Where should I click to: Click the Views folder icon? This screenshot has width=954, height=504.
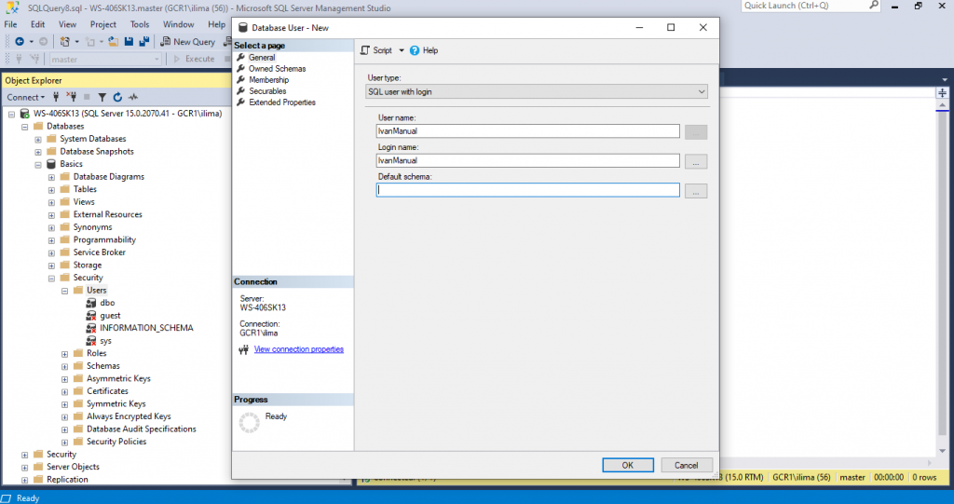click(65, 201)
